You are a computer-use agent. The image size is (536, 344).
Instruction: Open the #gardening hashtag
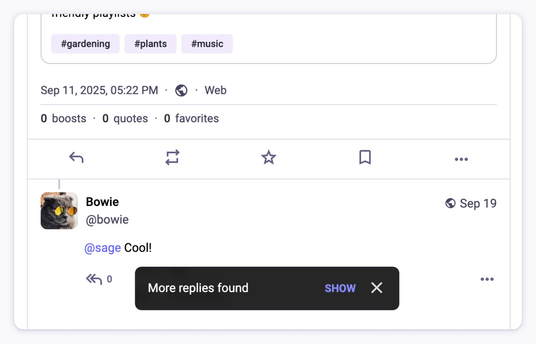[x=85, y=44]
